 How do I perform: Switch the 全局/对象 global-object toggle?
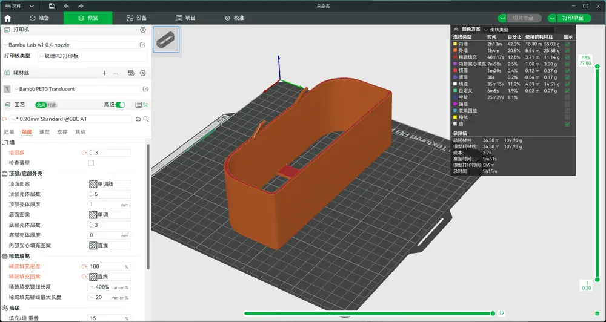click(x=47, y=105)
